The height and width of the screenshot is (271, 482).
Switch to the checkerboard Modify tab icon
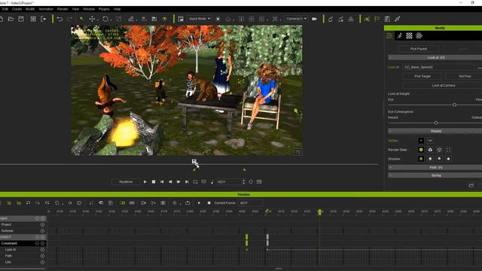409,35
